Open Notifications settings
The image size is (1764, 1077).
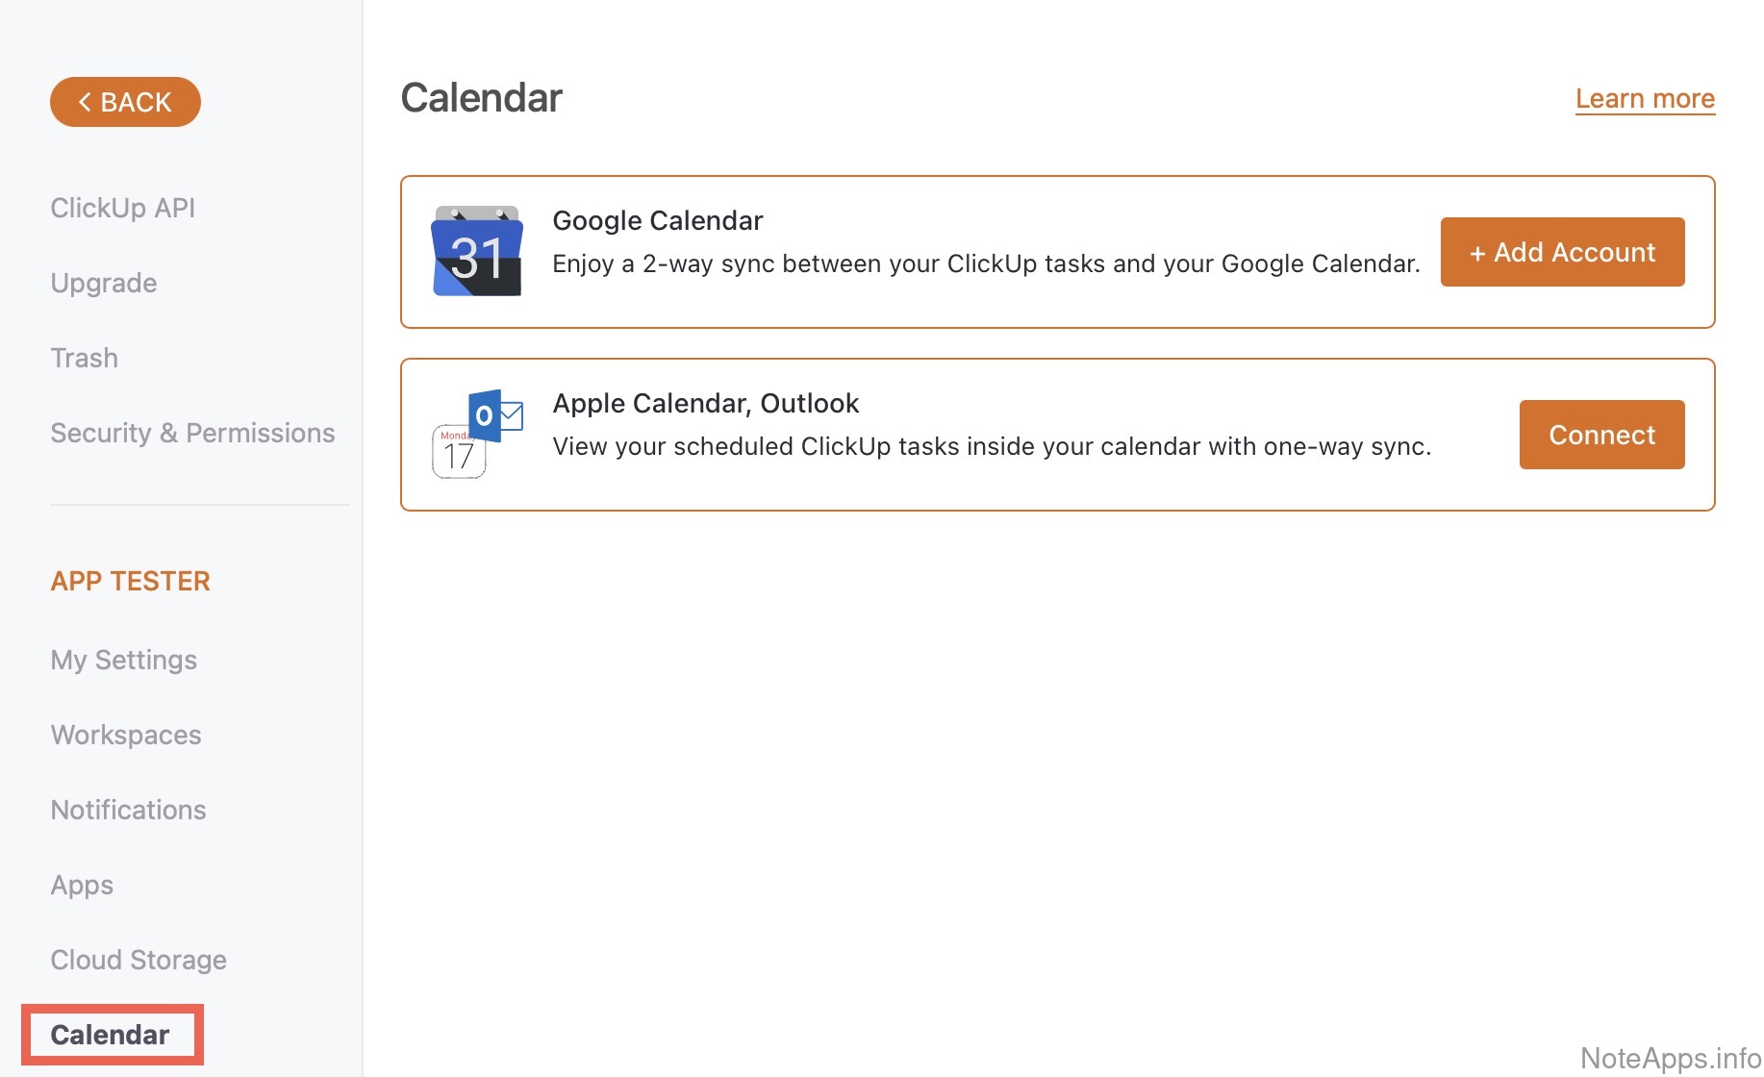pyautogui.click(x=128, y=810)
